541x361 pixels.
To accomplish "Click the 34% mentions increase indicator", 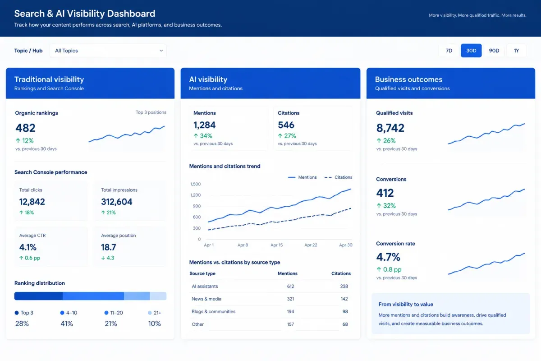I will pyautogui.click(x=203, y=136).
